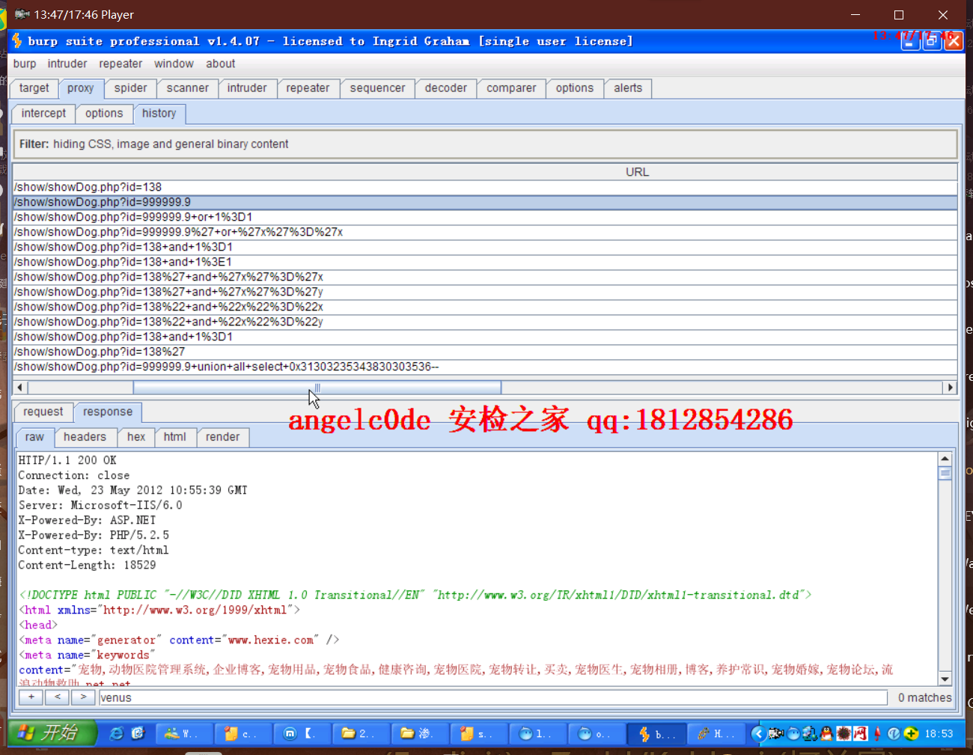Click the history Filter bar
The image size is (973, 755).
(x=485, y=144)
